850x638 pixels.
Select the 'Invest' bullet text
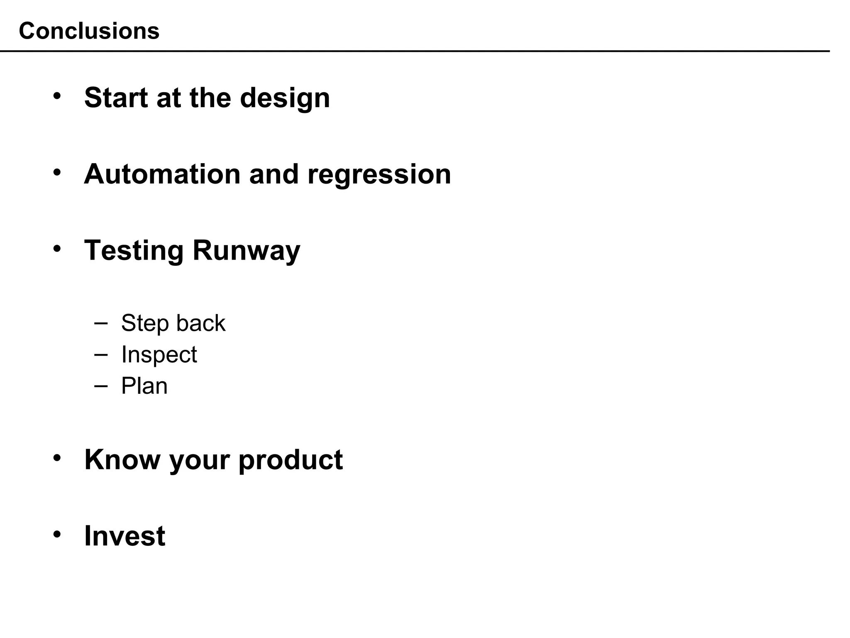pos(125,536)
